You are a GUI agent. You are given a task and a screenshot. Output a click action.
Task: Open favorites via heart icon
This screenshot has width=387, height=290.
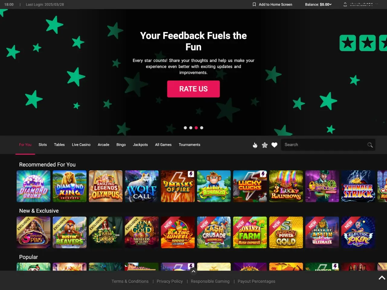click(274, 145)
